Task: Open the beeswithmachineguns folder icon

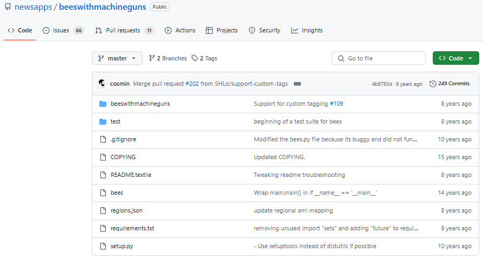Action: coord(103,104)
